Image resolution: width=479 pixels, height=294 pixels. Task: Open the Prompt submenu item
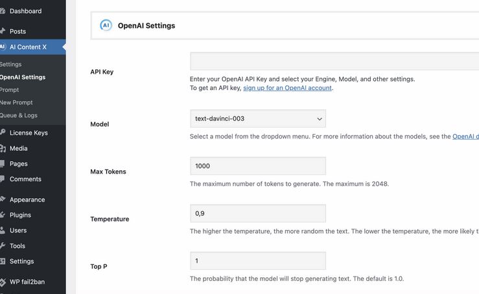coord(10,90)
